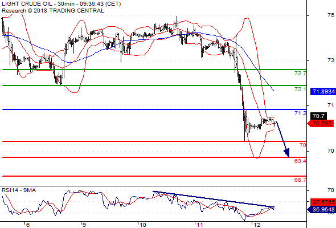336x228 pixels.
Task: Click the red 69.4 support level label
Action: pos(300,161)
